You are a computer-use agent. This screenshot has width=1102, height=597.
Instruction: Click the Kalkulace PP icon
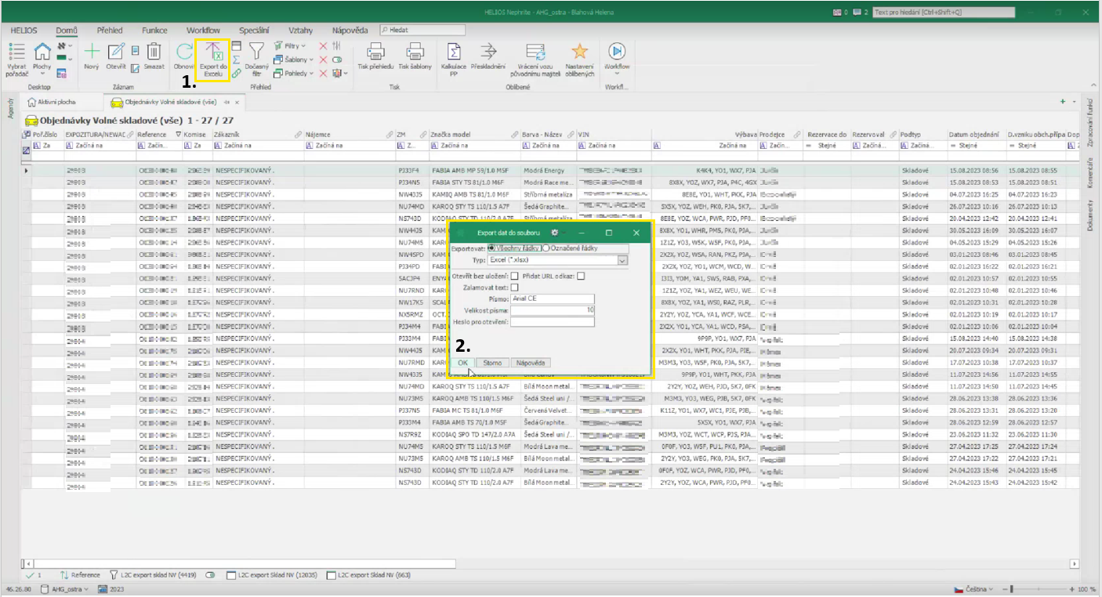pos(453,52)
